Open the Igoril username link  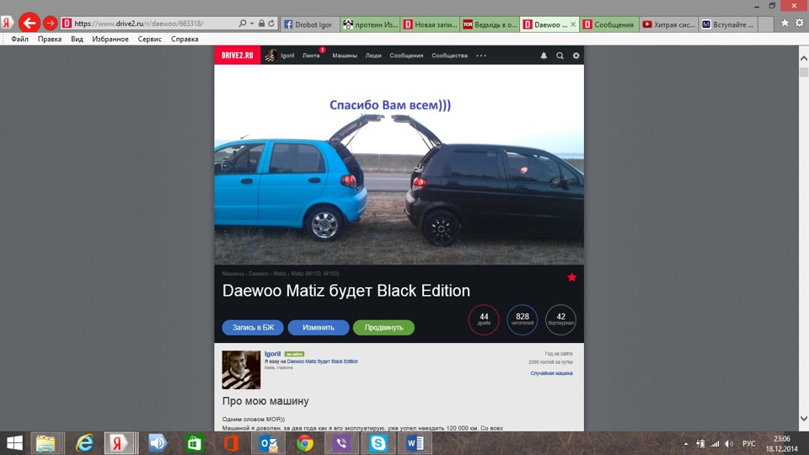tap(272, 354)
